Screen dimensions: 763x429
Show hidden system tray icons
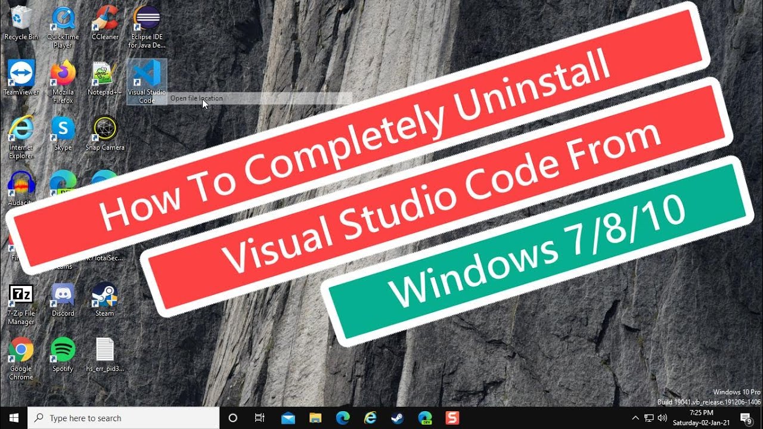click(635, 418)
